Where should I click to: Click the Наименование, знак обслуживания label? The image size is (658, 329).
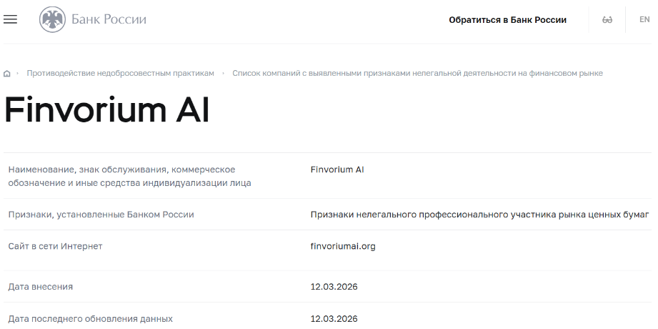(129, 176)
